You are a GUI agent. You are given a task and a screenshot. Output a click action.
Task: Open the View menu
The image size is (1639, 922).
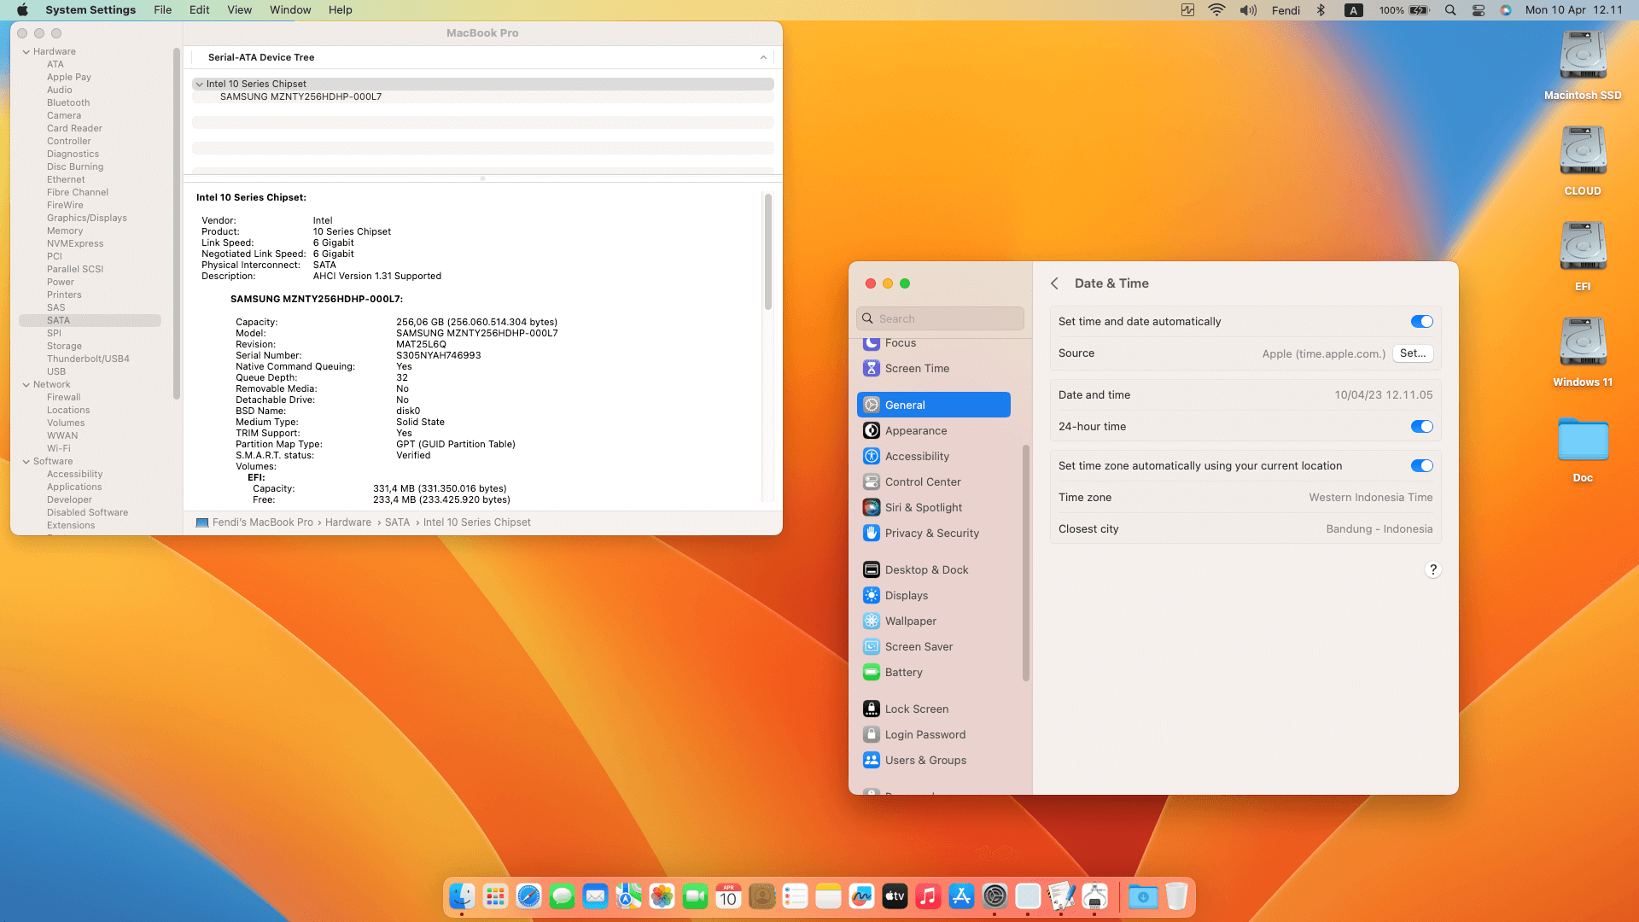click(239, 10)
